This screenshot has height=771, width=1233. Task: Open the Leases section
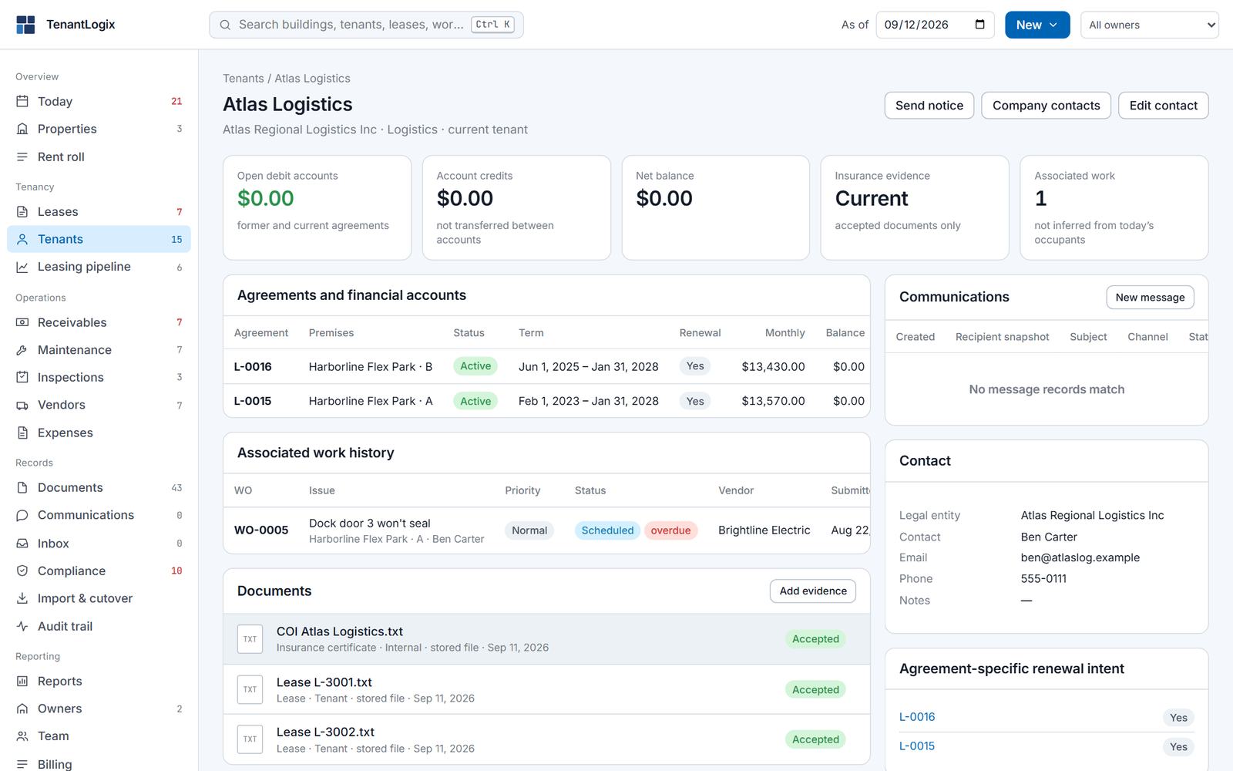(x=99, y=212)
